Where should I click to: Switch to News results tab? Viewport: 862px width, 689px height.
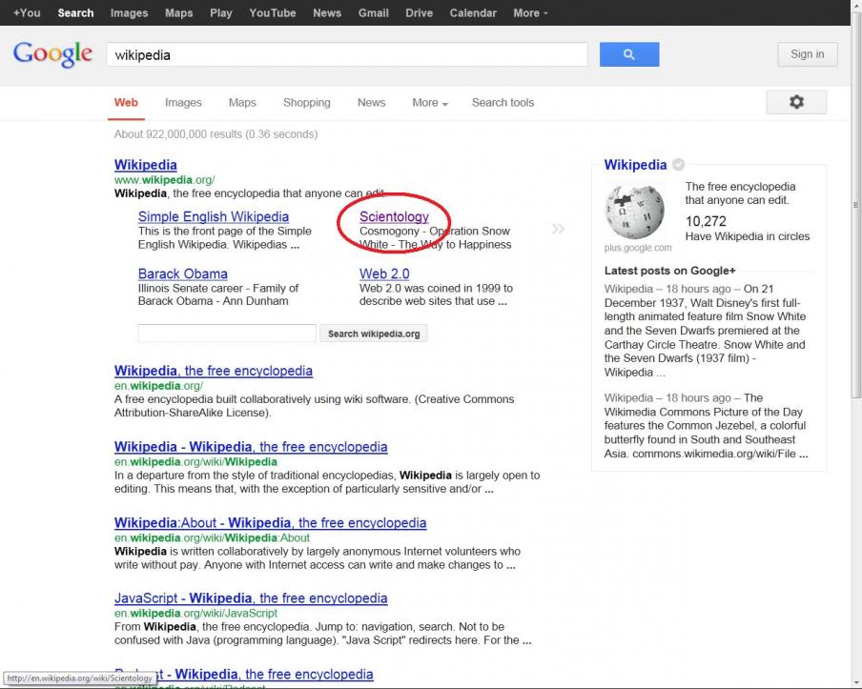[371, 103]
